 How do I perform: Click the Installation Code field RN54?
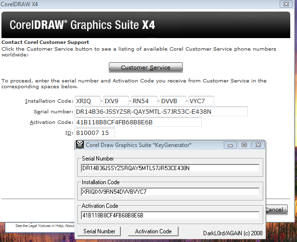[144, 101]
